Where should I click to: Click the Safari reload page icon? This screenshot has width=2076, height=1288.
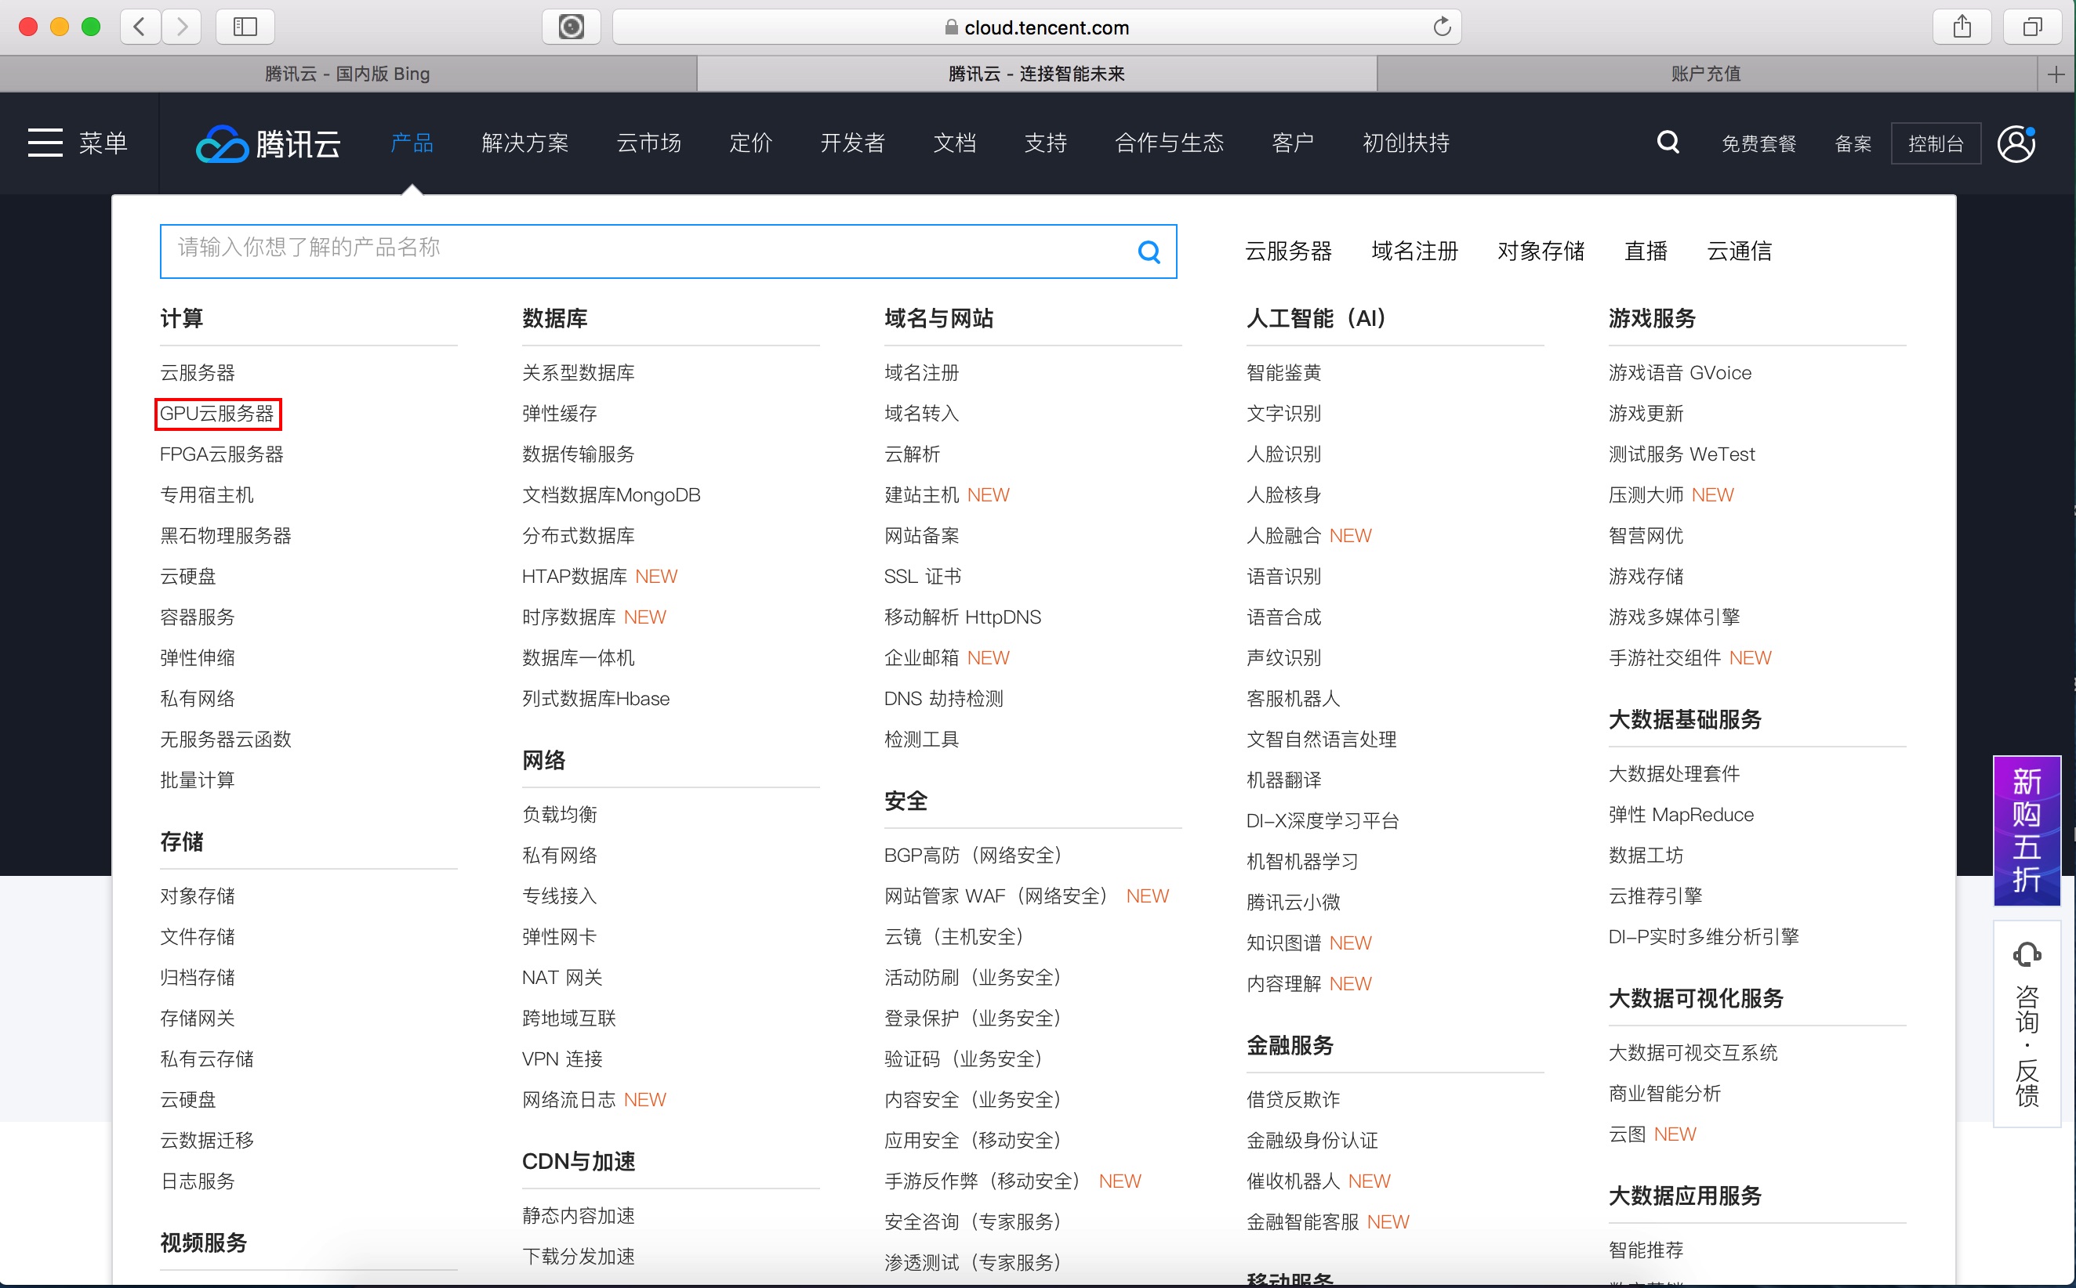[1441, 27]
